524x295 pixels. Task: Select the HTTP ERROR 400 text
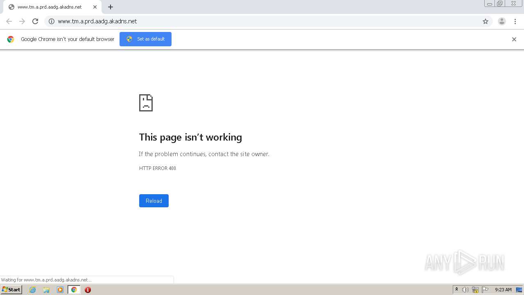(x=158, y=168)
